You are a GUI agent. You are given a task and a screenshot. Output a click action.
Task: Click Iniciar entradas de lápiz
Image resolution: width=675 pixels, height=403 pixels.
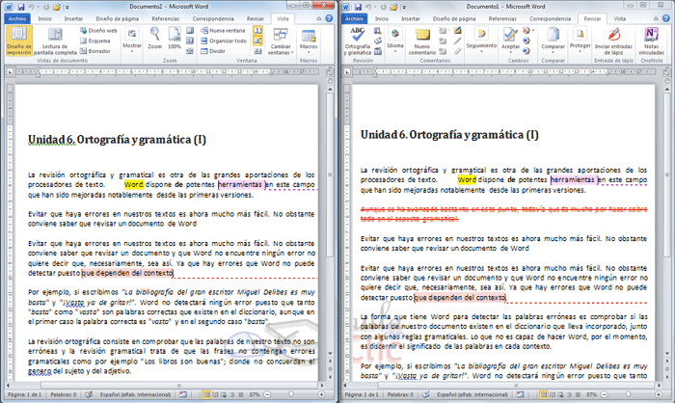point(613,40)
